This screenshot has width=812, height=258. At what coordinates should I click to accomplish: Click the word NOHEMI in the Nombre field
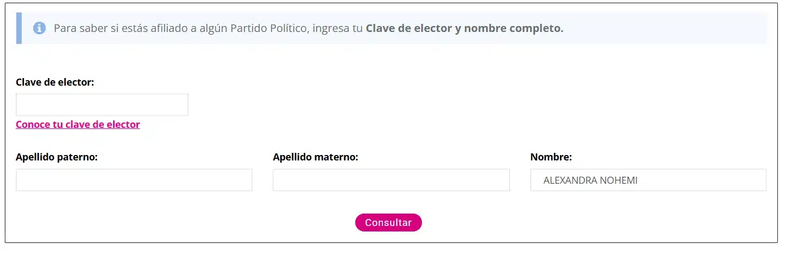(619, 181)
